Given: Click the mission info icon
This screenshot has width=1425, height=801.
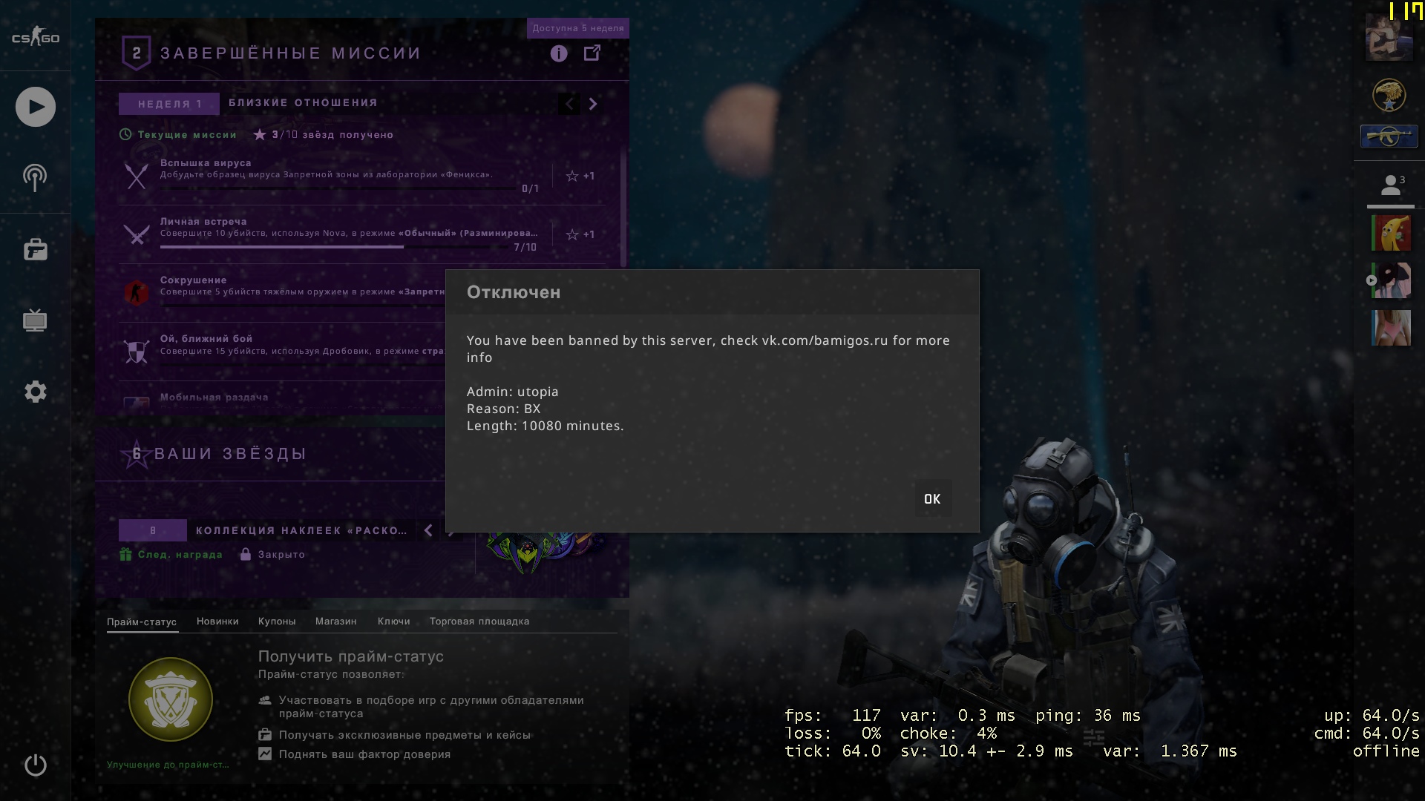Looking at the screenshot, I should (559, 53).
